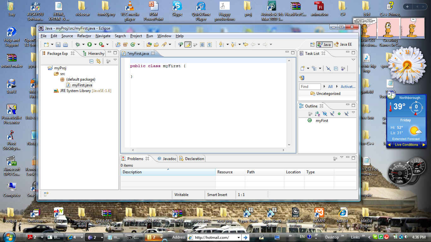Open the New wizard dropdown arrow
Image resolution: width=431 pixels, height=242 pixels.
(x=52, y=44)
